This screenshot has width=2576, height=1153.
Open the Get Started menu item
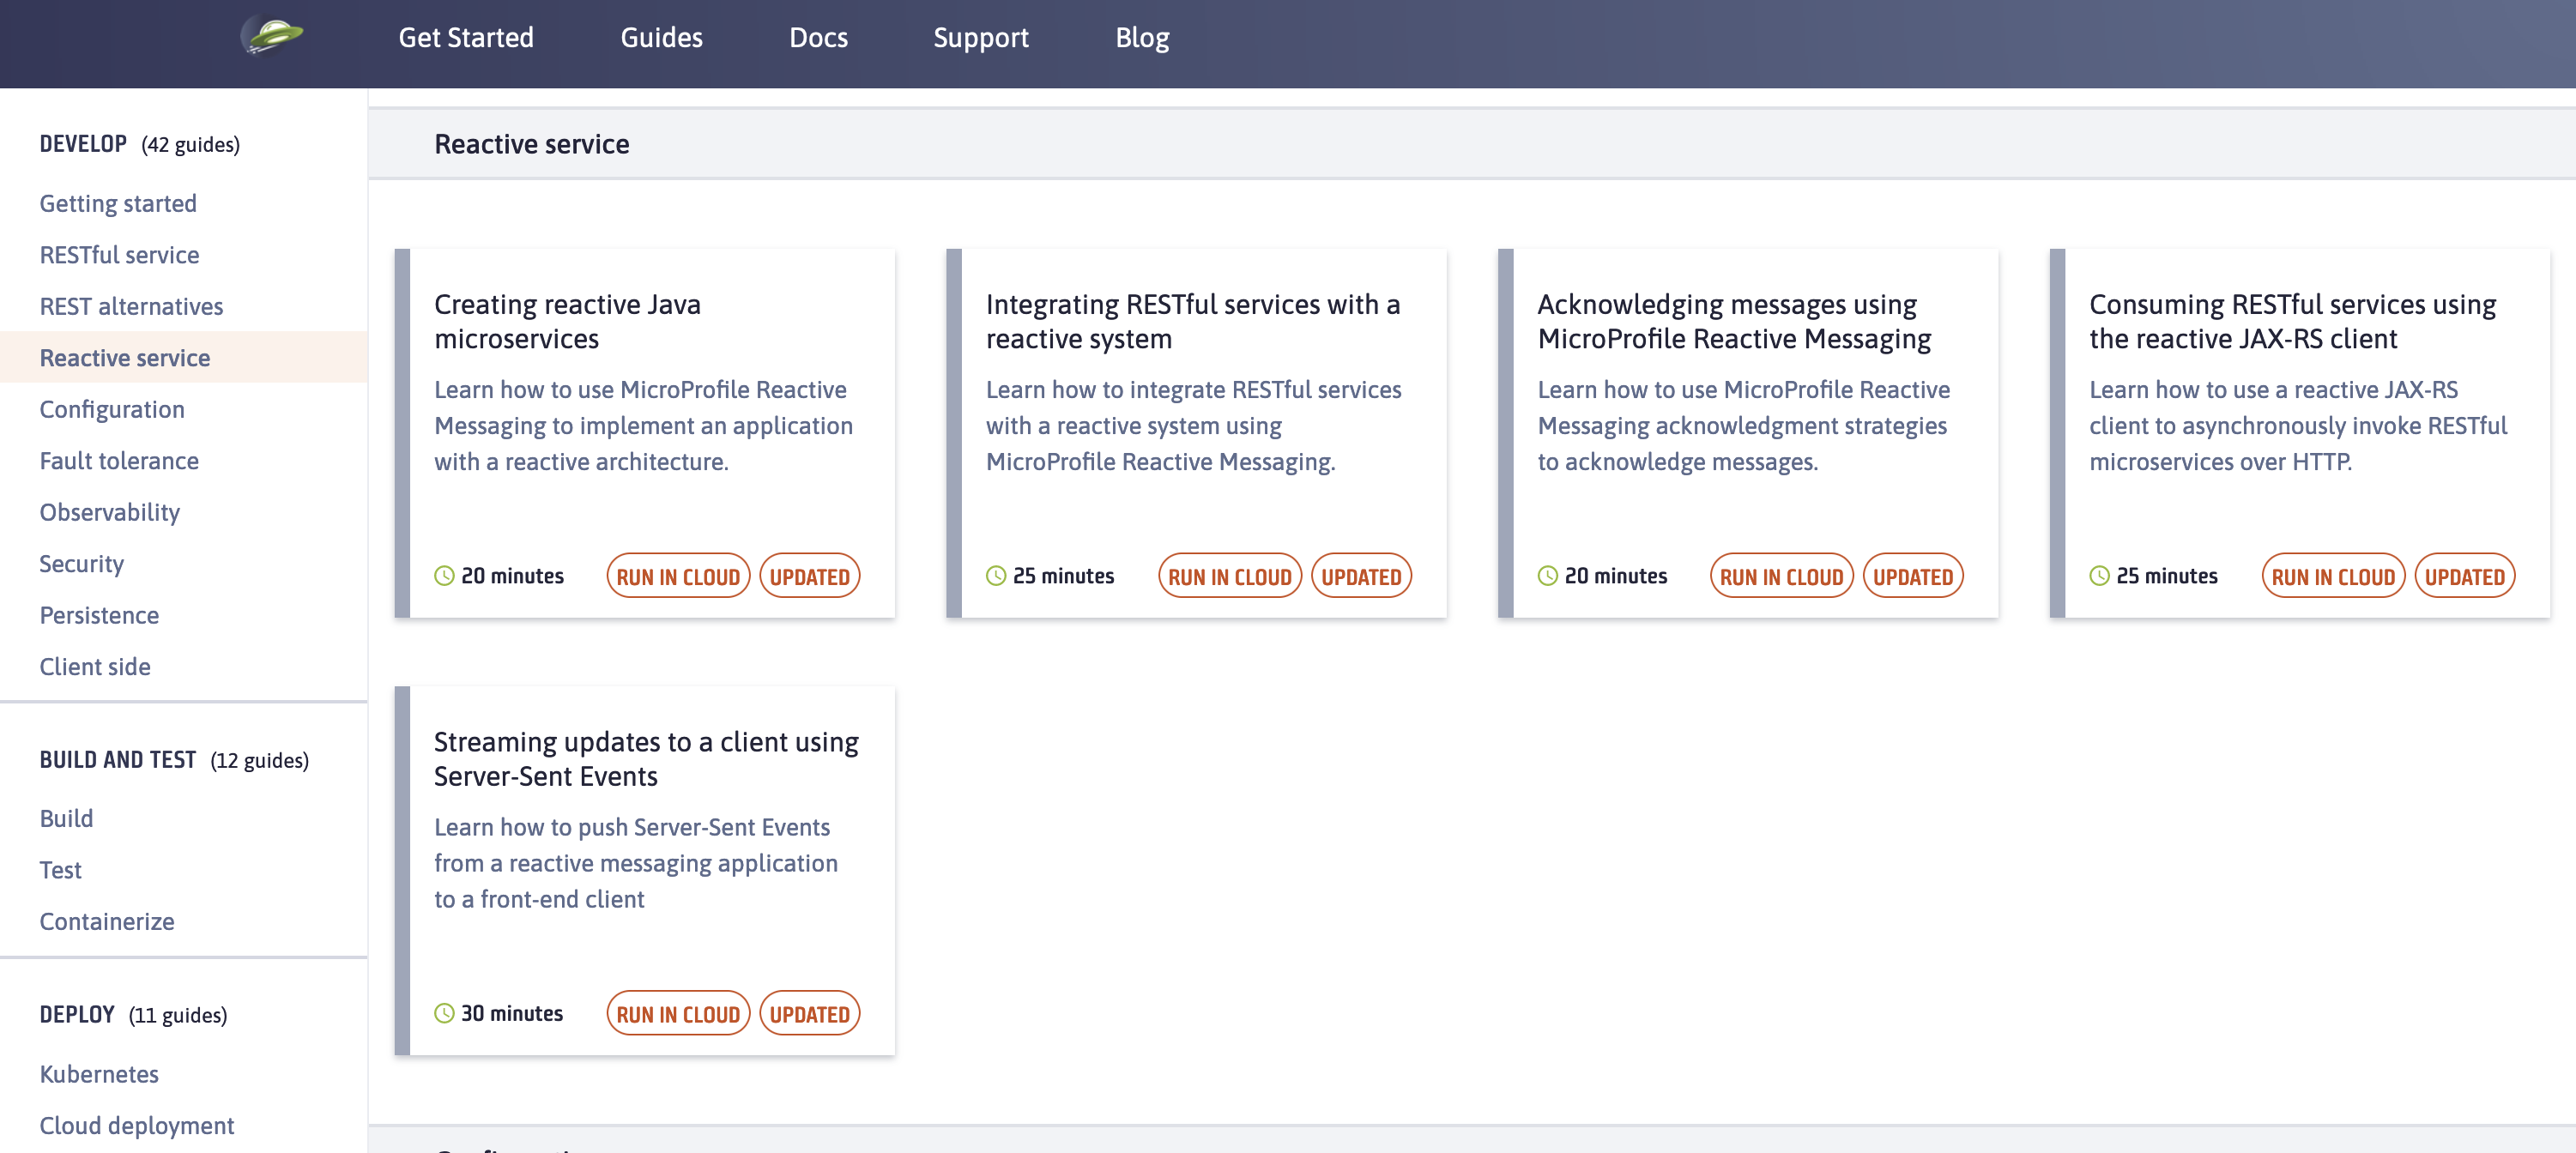(x=466, y=38)
